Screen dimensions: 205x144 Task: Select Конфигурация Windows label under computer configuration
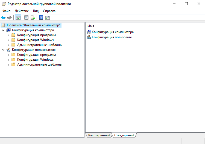coord(36,40)
